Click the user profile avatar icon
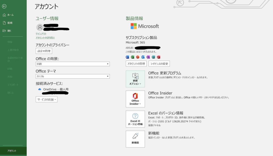The image size is (273, 156). point(40,27)
